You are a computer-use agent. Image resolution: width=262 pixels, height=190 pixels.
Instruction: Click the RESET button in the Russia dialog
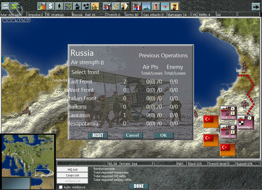[x=98, y=135]
